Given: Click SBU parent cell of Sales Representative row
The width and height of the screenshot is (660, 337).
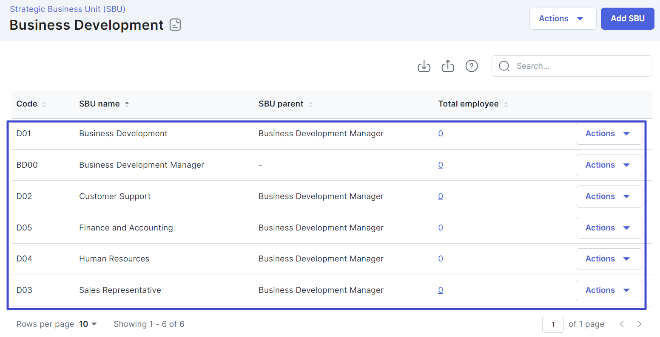Looking at the screenshot, I should pos(321,290).
